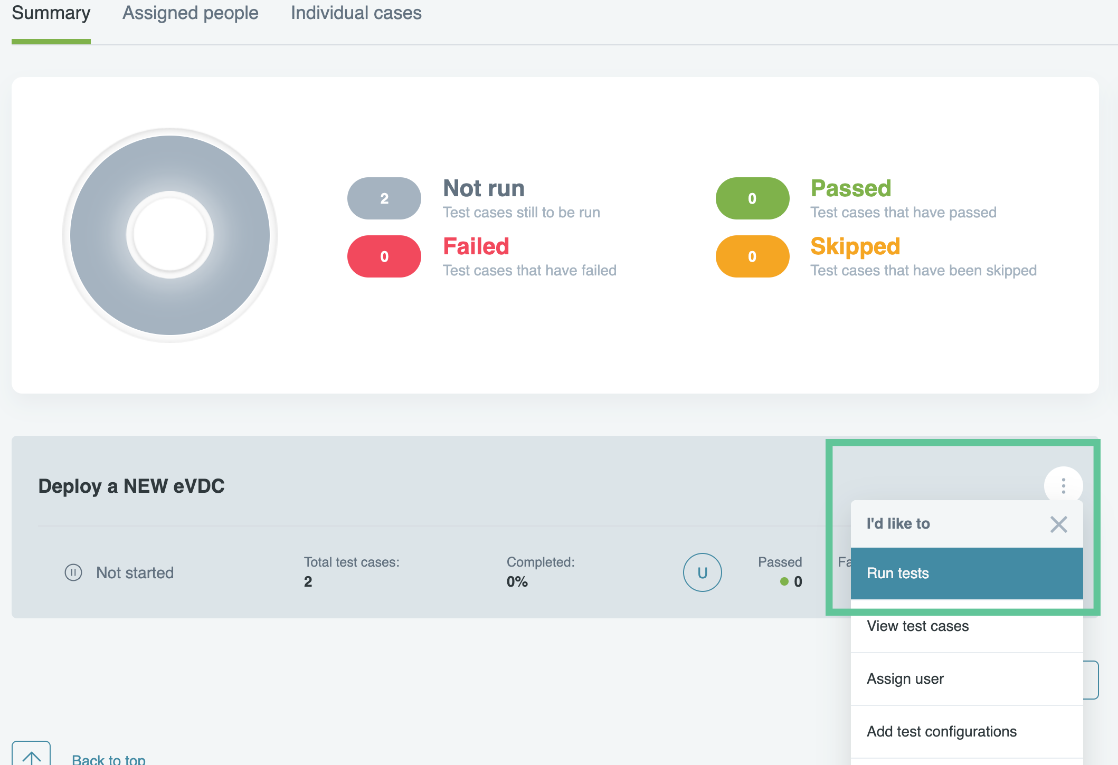The image size is (1118, 765).
Task: Click the Failed count badge
Action: tap(384, 256)
